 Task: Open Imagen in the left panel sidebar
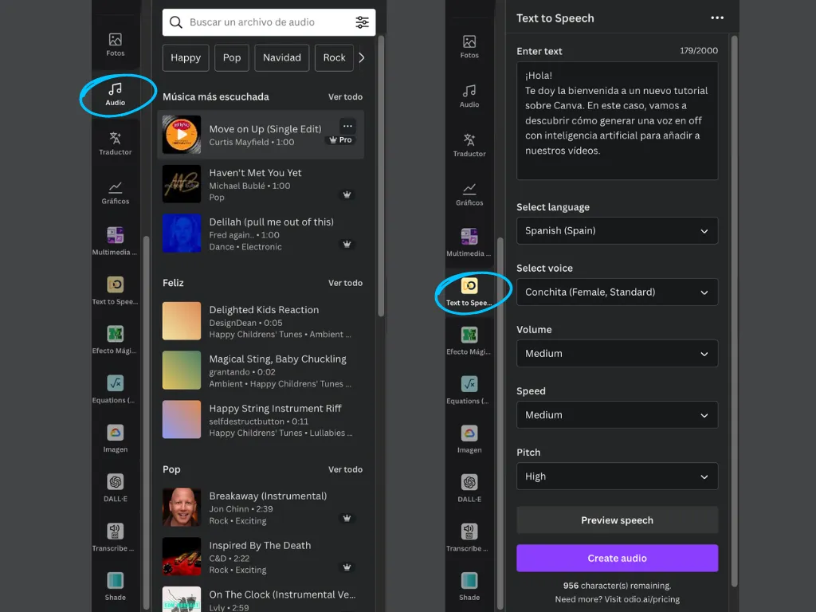[115, 439]
